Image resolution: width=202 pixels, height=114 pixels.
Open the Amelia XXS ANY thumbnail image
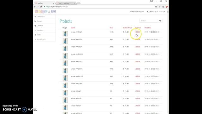coord(65,85)
